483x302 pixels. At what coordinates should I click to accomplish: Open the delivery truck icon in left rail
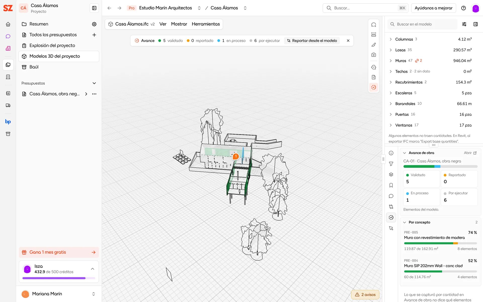point(8,105)
